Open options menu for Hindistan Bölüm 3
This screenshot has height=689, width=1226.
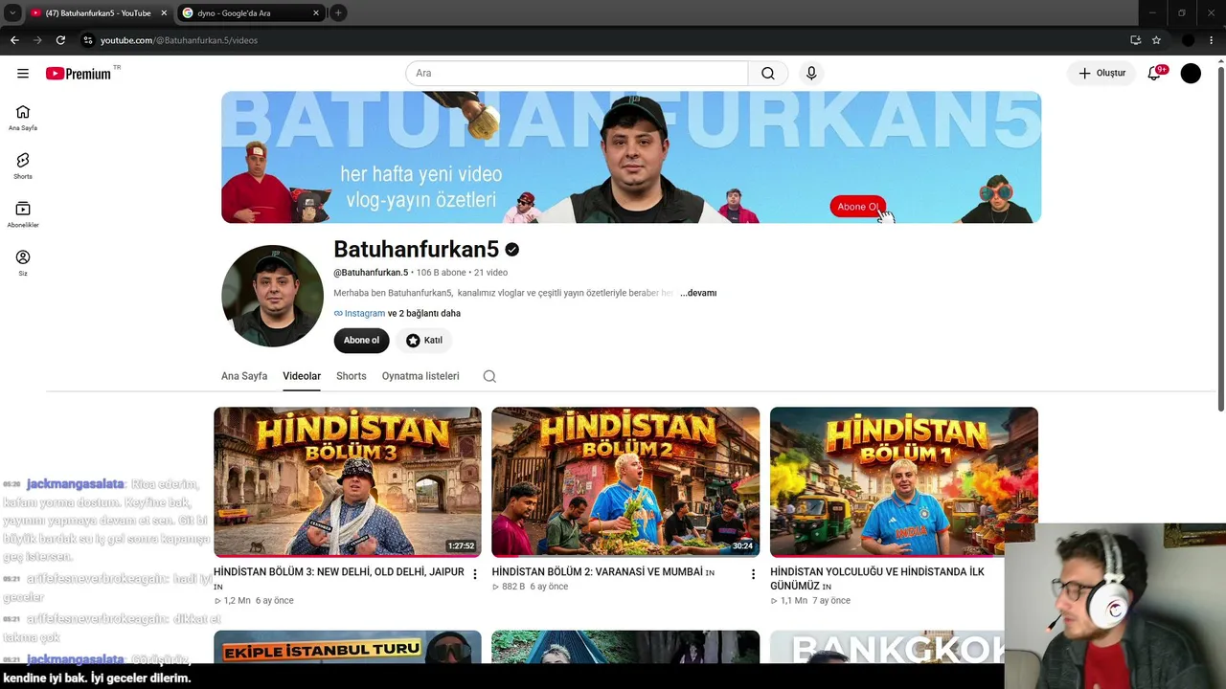(x=474, y=574)
